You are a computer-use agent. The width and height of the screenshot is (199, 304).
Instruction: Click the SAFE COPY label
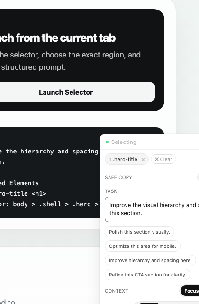[118, 177]
